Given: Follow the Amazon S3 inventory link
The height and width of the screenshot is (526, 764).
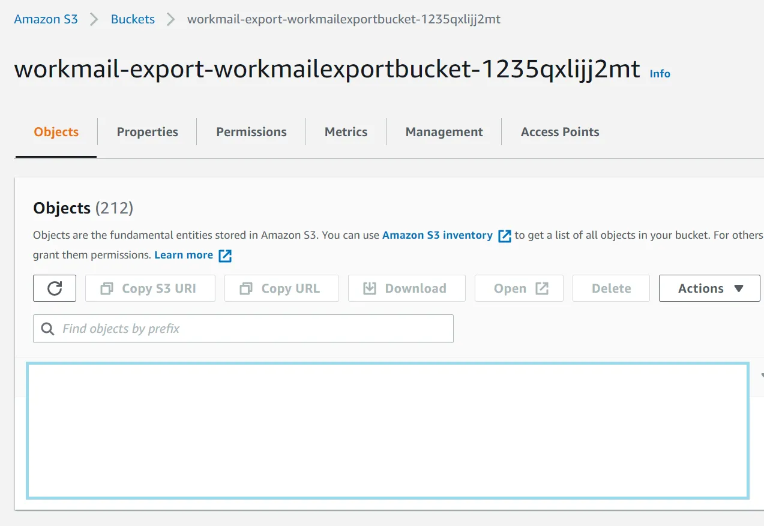Looking at the screenshot, I should point(438,235).
